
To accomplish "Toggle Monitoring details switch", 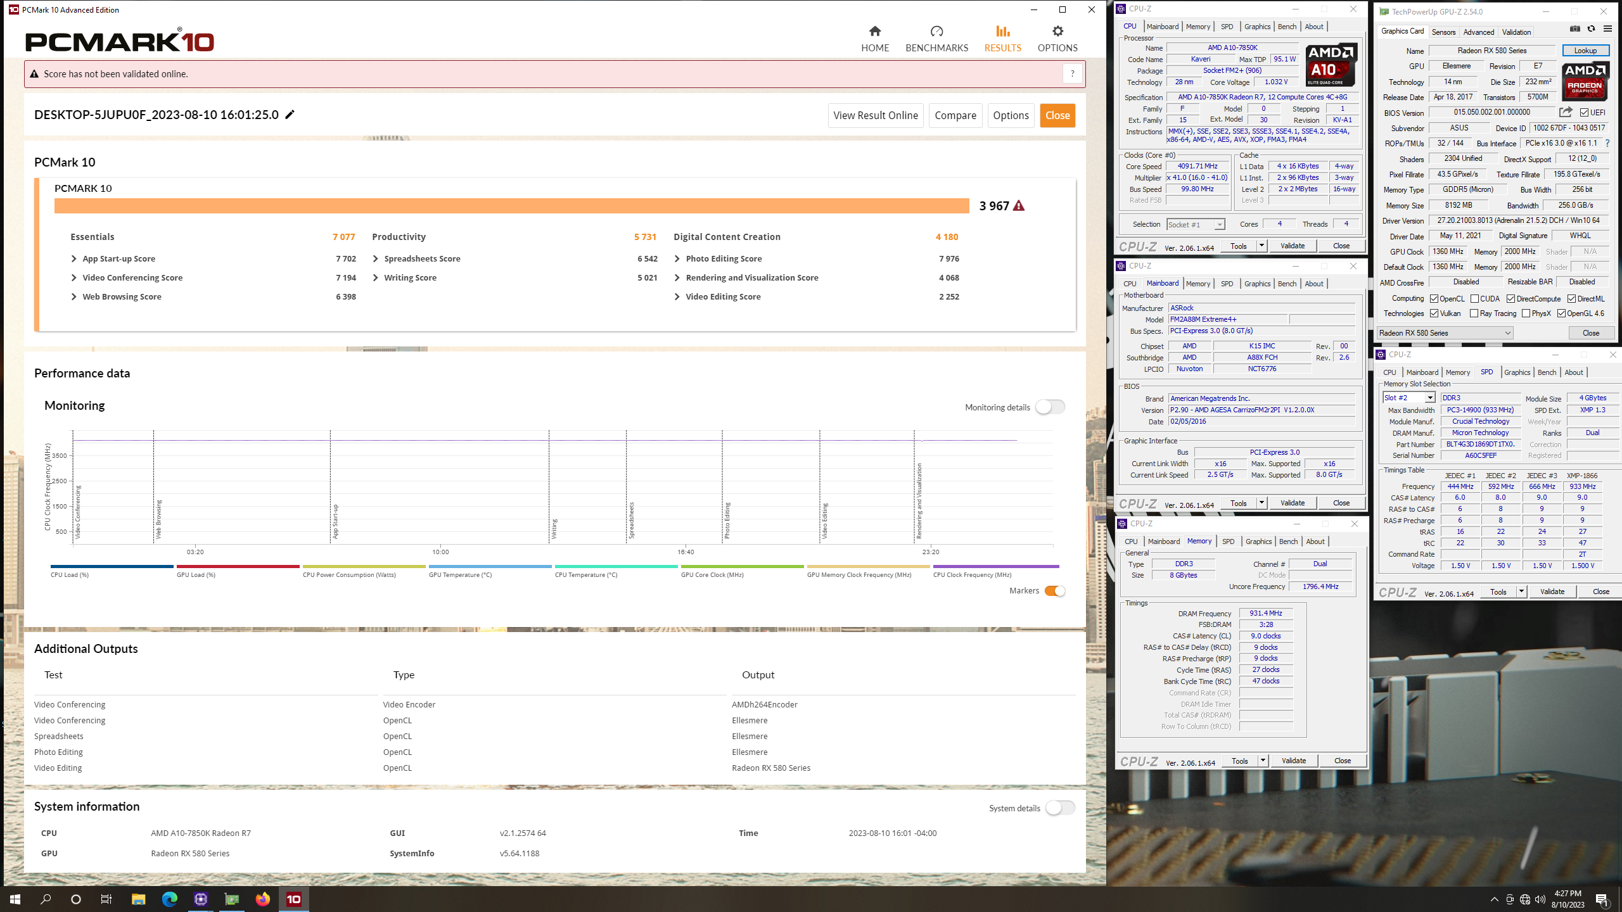I will [x=1050, y=407].
